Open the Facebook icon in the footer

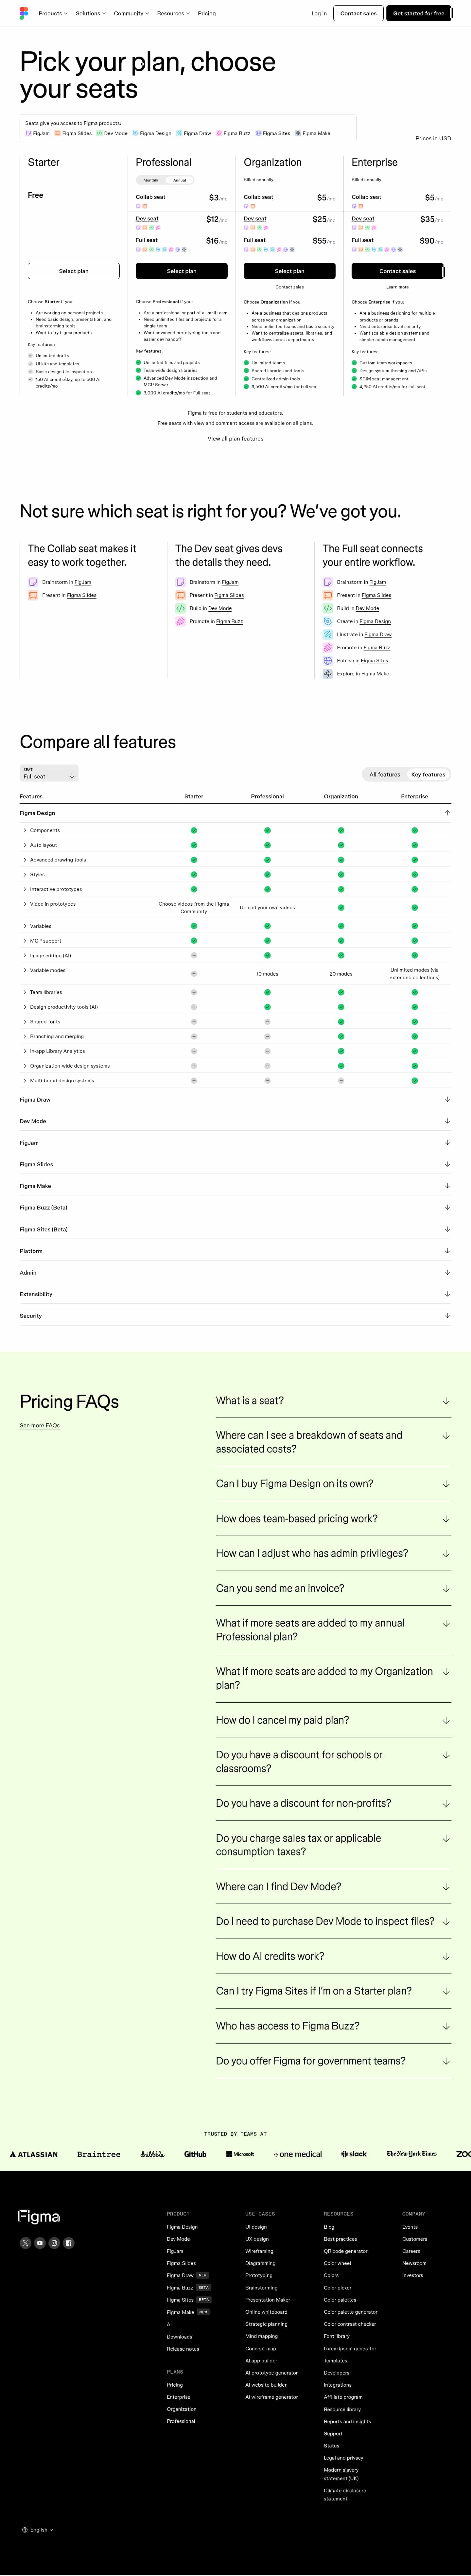[68, 2243]
